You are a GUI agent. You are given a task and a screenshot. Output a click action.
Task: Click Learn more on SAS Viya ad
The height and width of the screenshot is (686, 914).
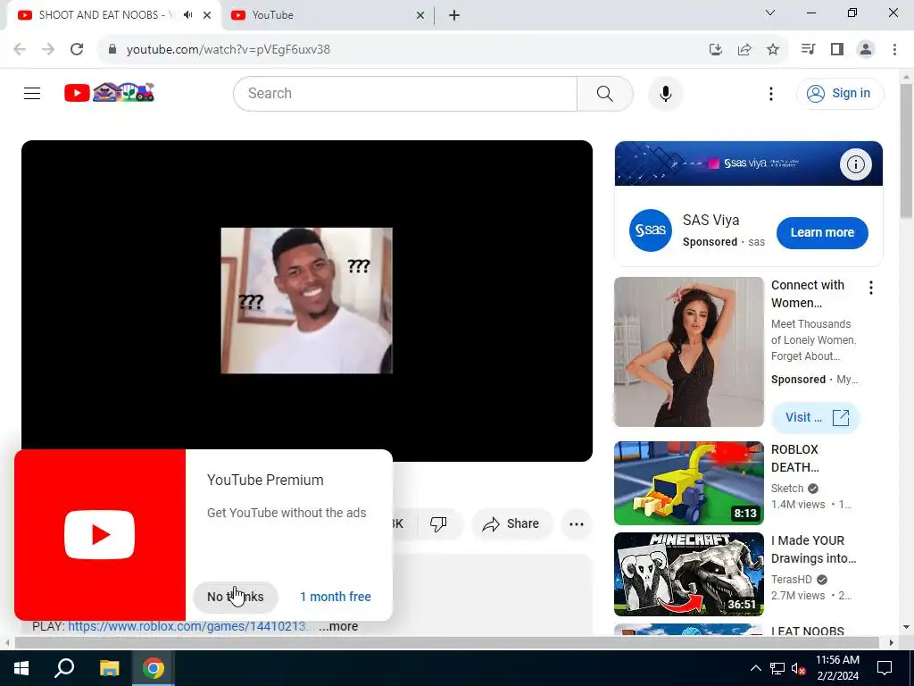click(x=822, y=232)
